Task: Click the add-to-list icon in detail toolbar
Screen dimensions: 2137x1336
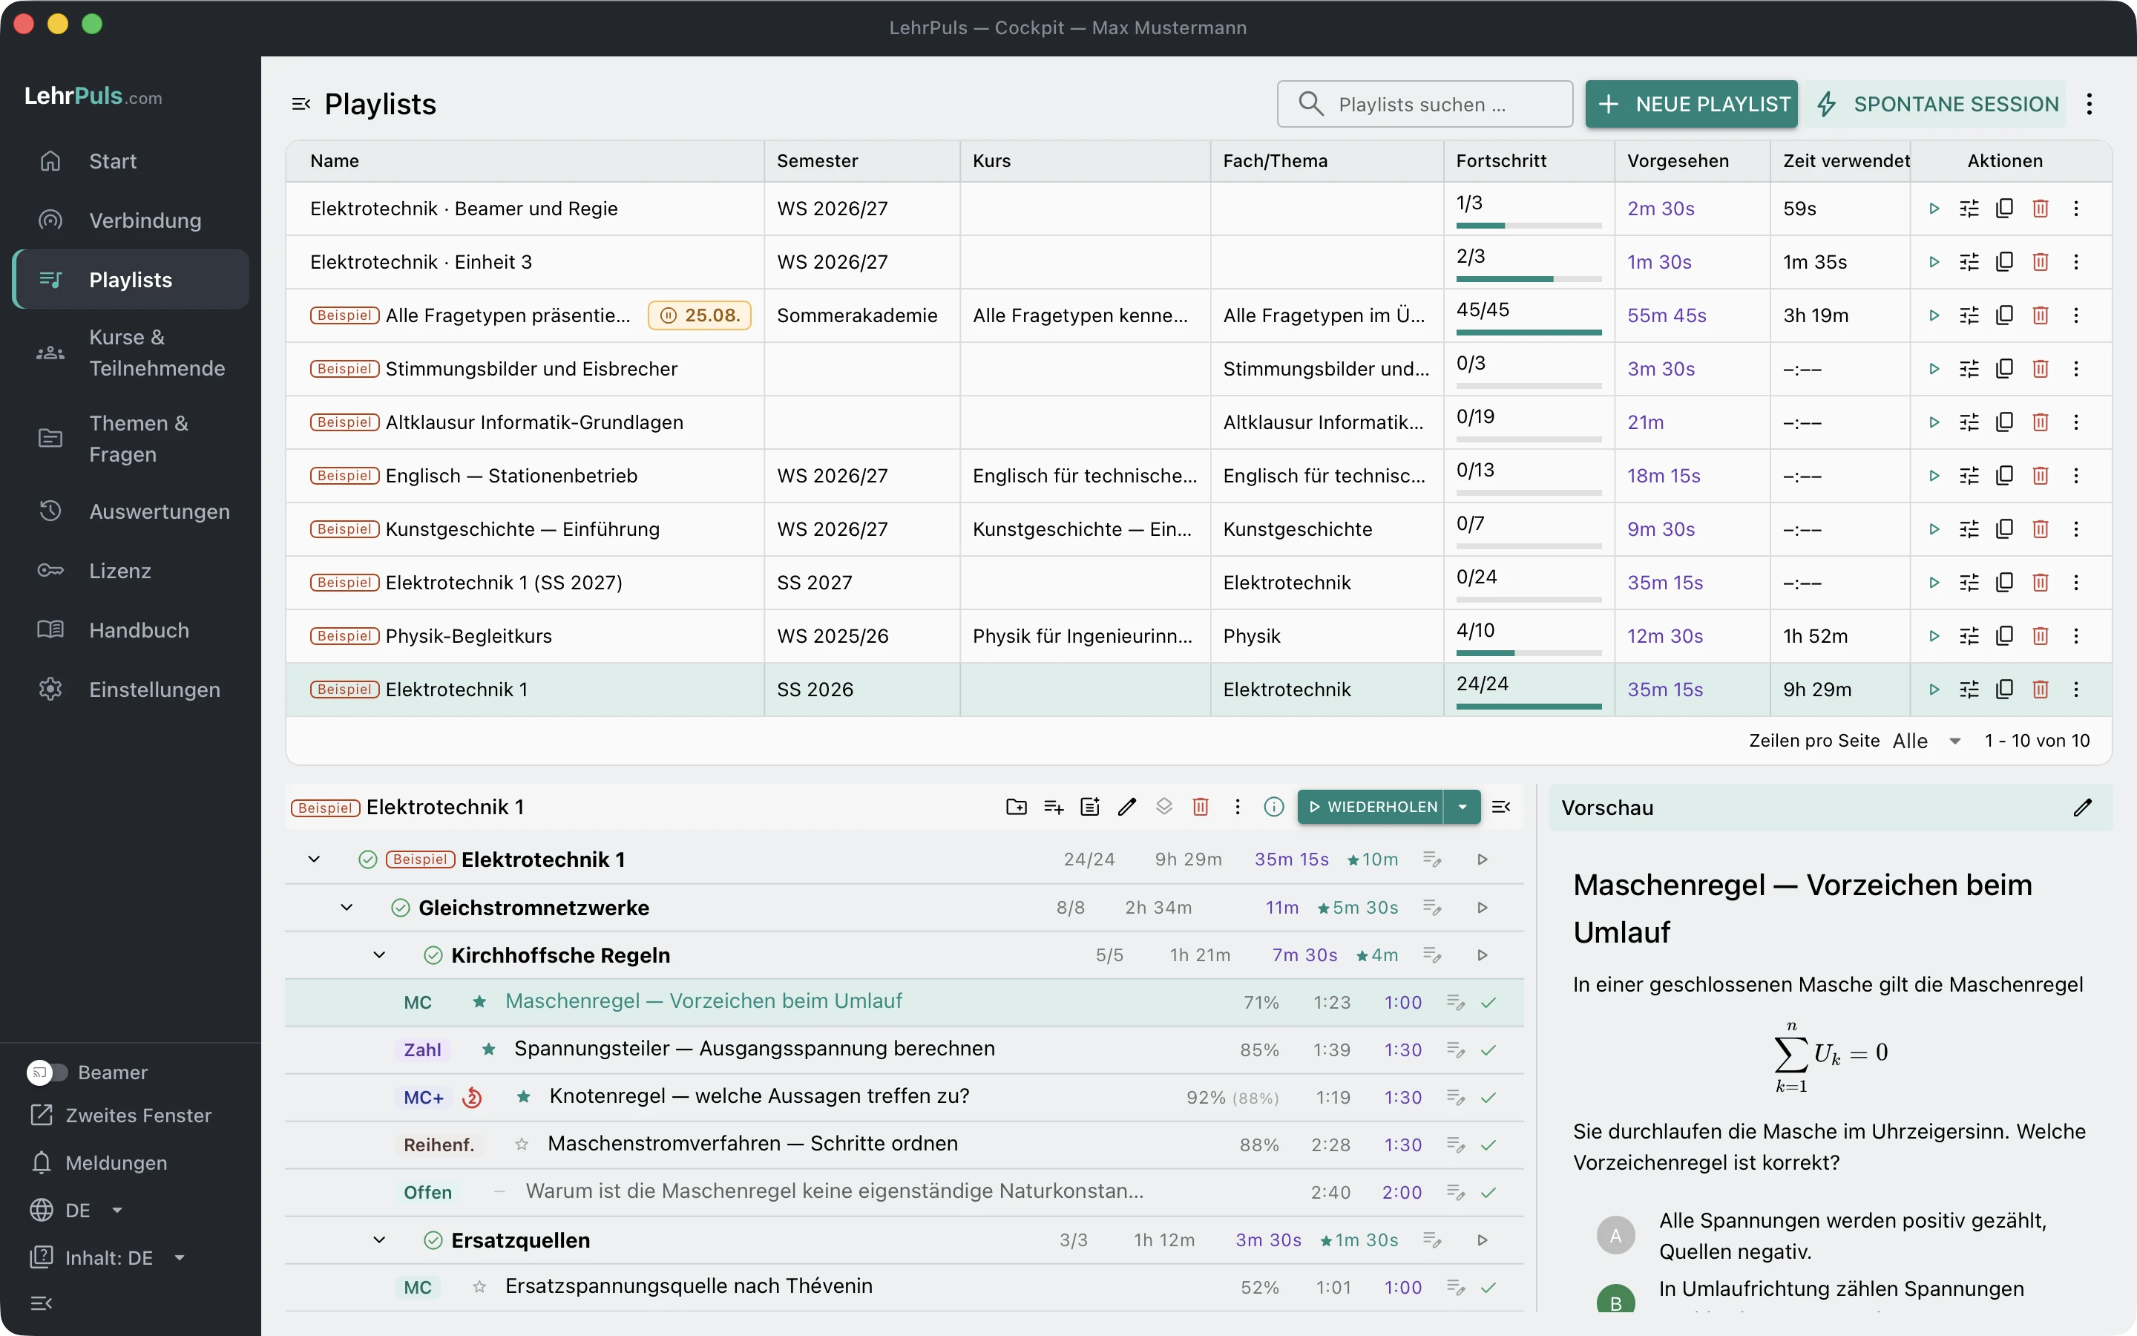Action: click(1054, 807)
